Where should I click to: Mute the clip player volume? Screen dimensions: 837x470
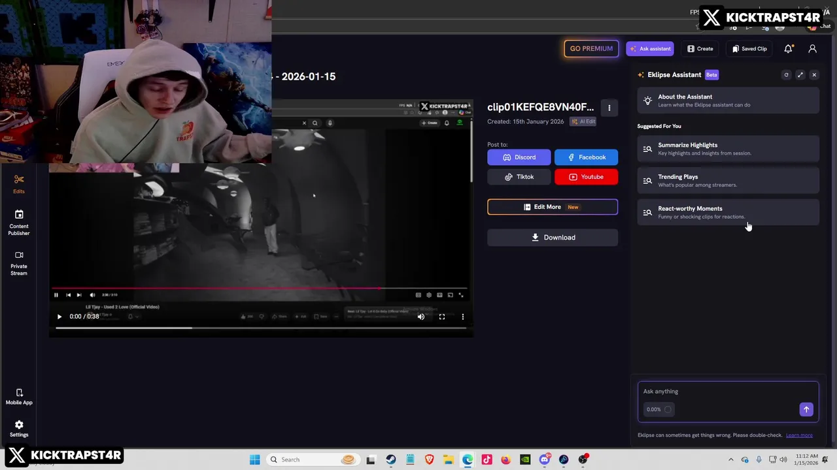421,317
